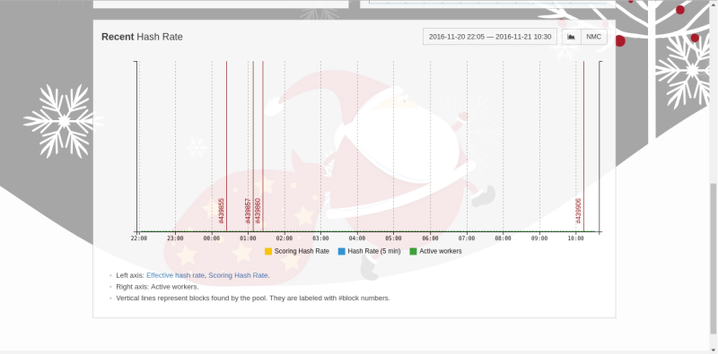Click the block marker line #439857
718x354 pixels.
[253, 146]
